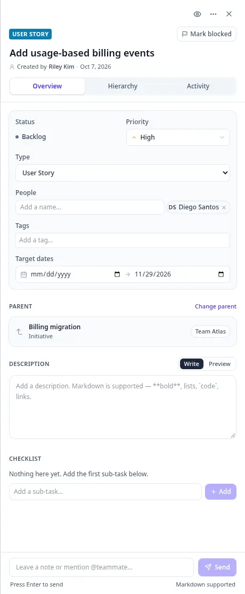The height and width of the screenshot is (594, 245).
Task: Click the Change parent link
Action: [216, 306]
